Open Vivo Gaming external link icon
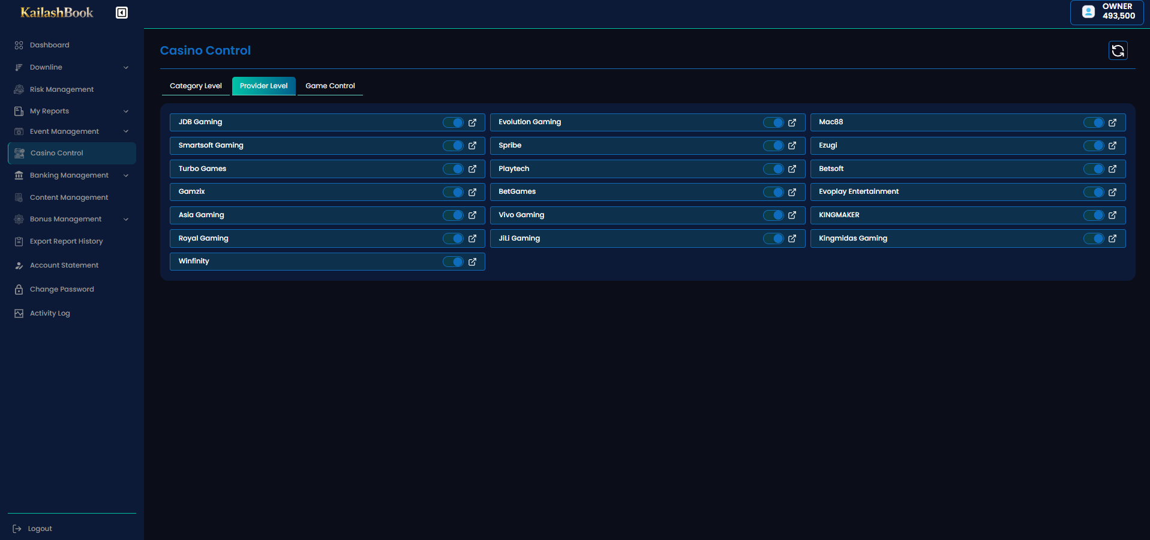Screen dimensions: 1150x540 pyautogui.click(x=792, y=215)
